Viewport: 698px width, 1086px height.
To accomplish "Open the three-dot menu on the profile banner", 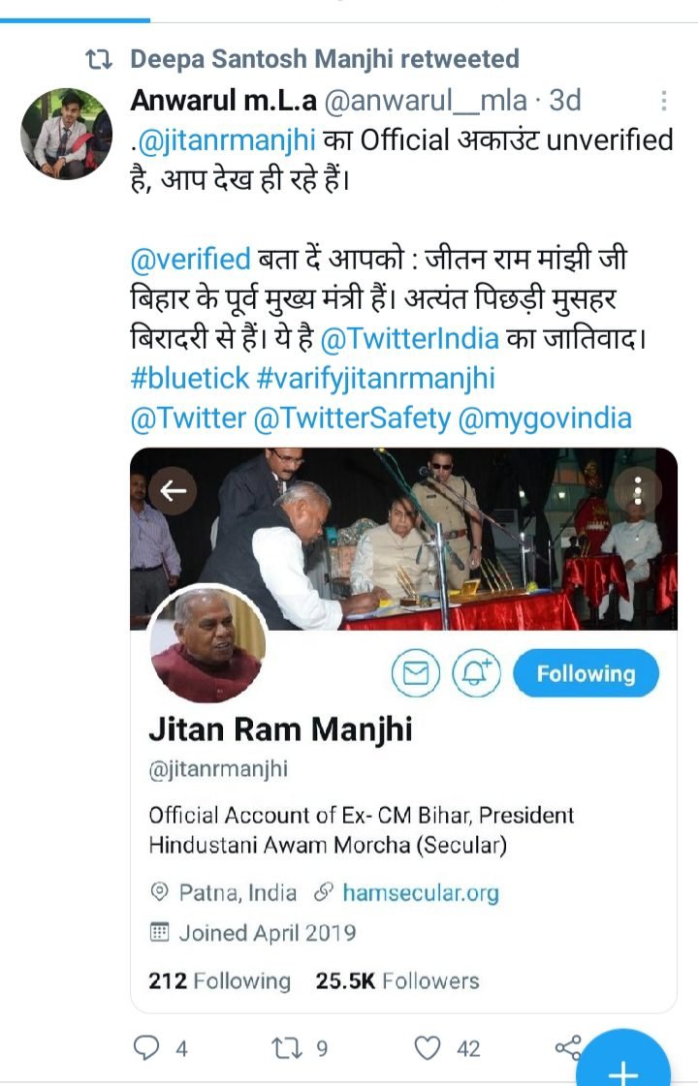I will (638, 490).
